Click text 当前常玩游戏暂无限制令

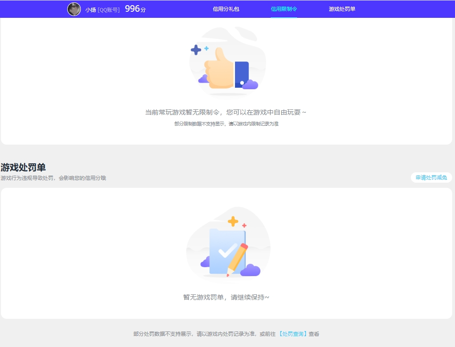click(182, 112)
